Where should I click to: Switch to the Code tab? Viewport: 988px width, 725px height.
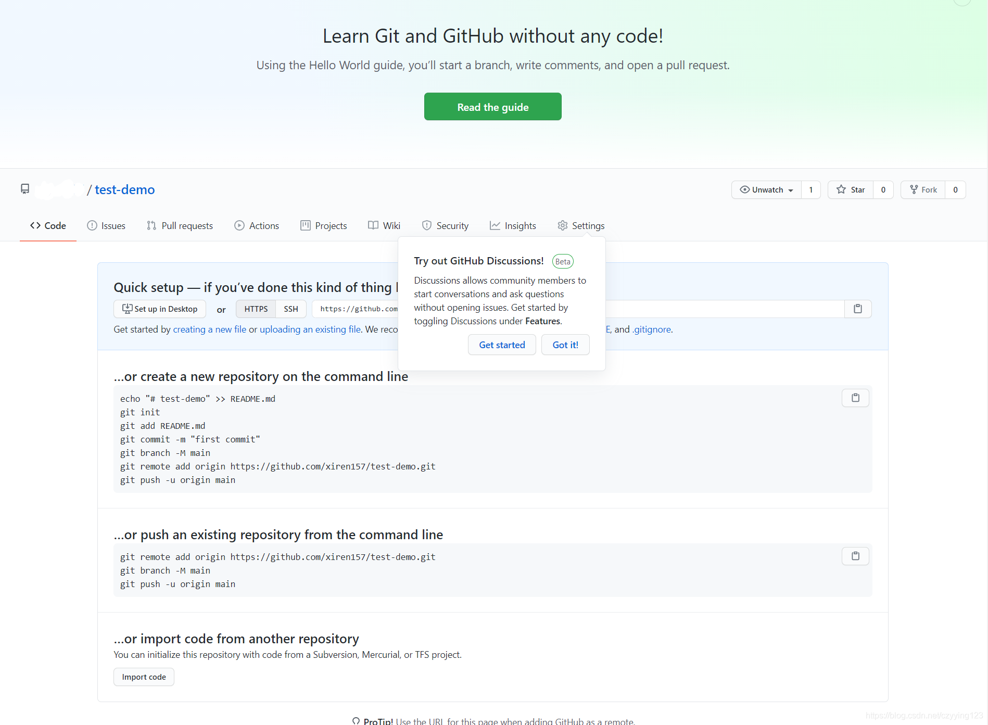tap(48, 225)
